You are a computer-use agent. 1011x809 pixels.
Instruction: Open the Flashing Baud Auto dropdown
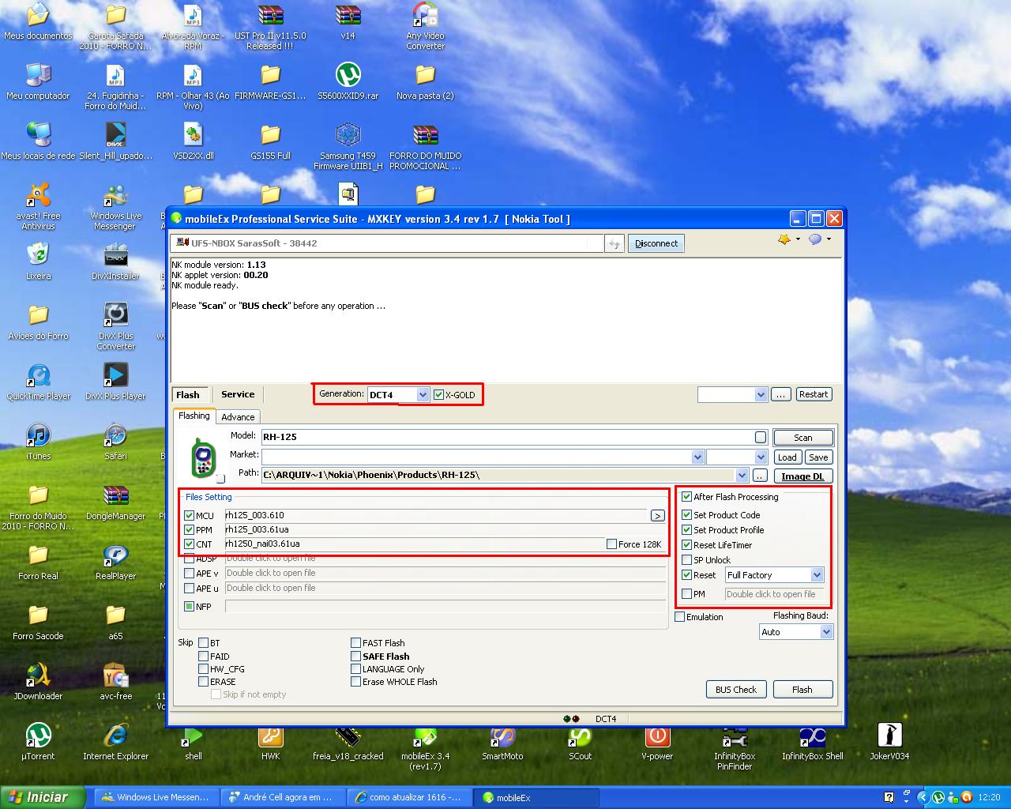tap(826, 631)
